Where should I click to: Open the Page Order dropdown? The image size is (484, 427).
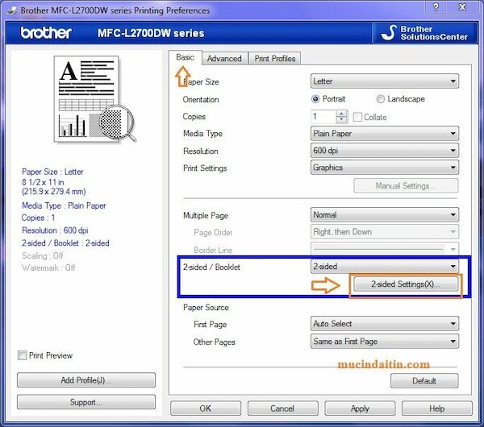[385, 232]
